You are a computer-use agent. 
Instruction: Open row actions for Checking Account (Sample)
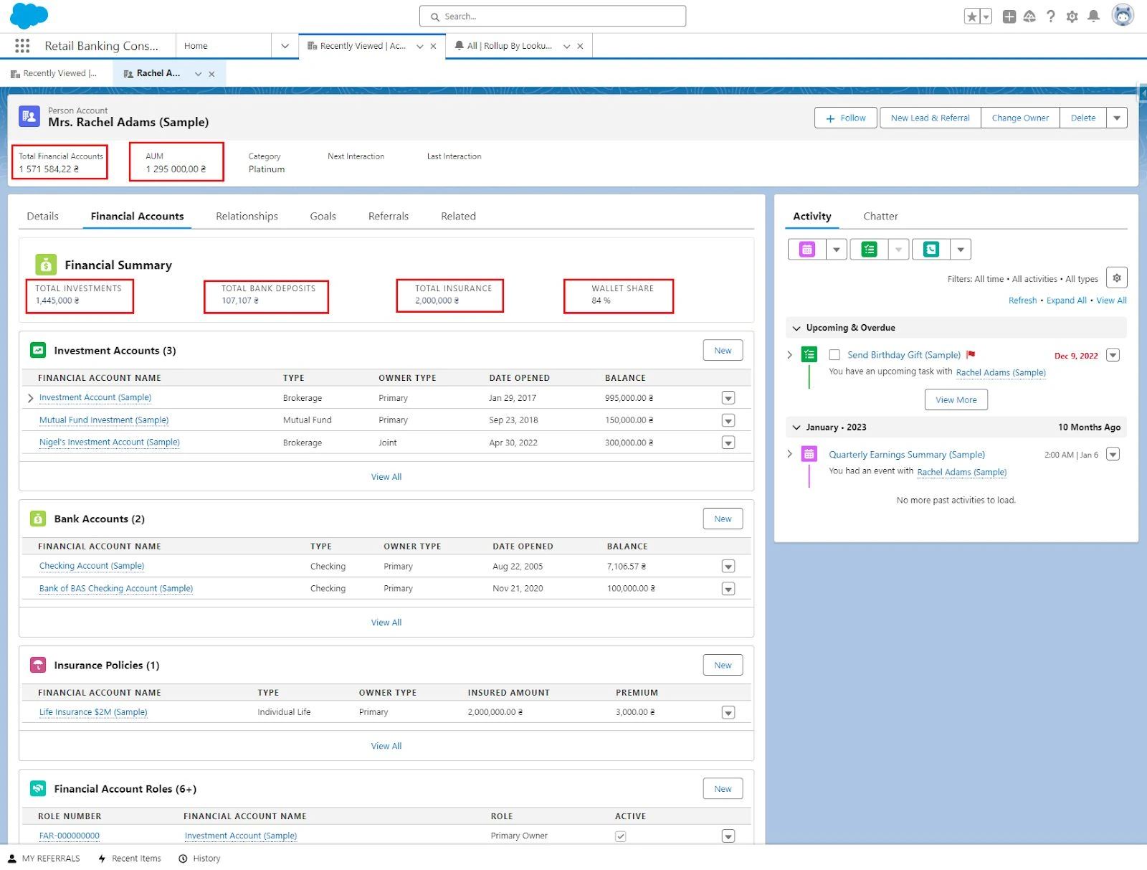[x=728, y=567]
